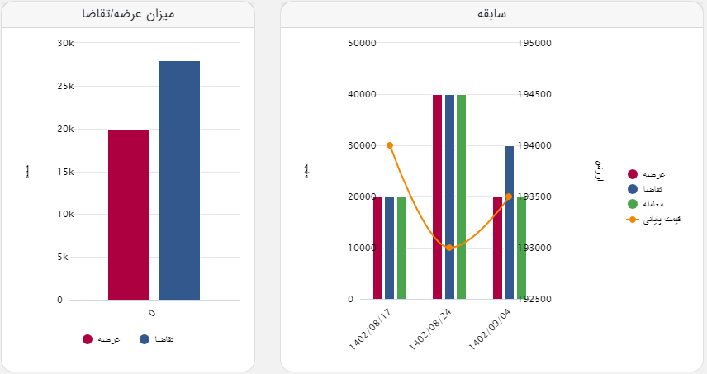707x374 pixels.
Task: Click the large blue تقاضا bar in left chart
Action: coord(179,180)
